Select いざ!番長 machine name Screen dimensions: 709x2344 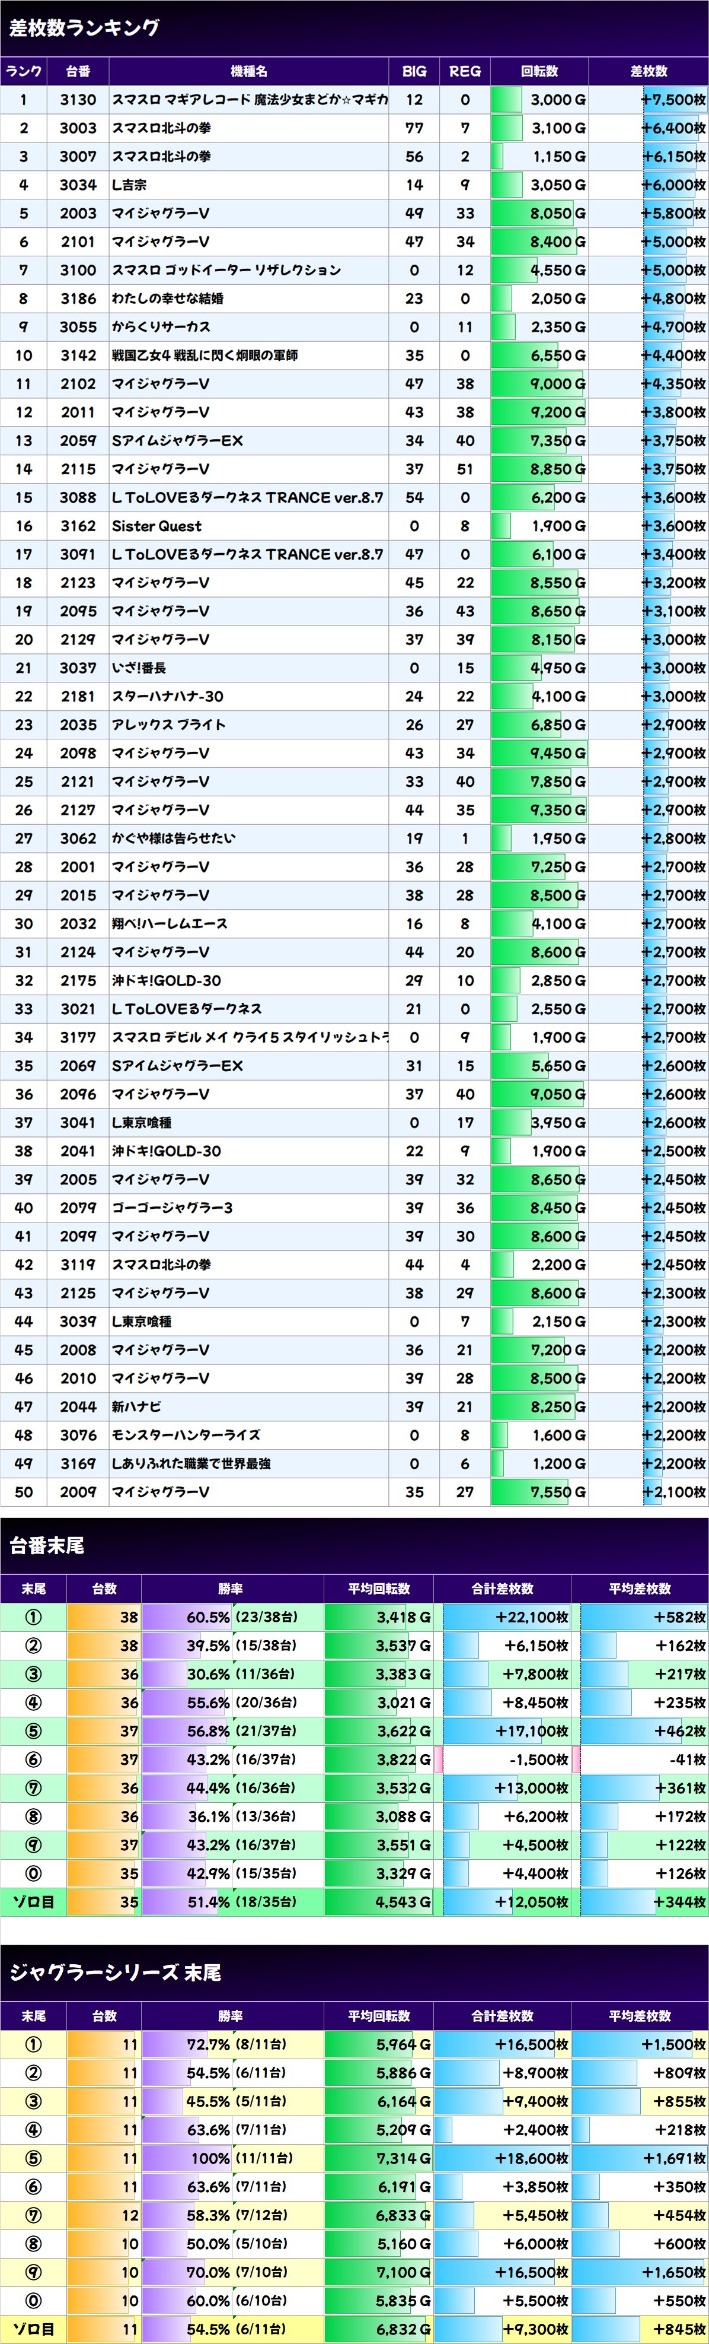pos(139,668)
